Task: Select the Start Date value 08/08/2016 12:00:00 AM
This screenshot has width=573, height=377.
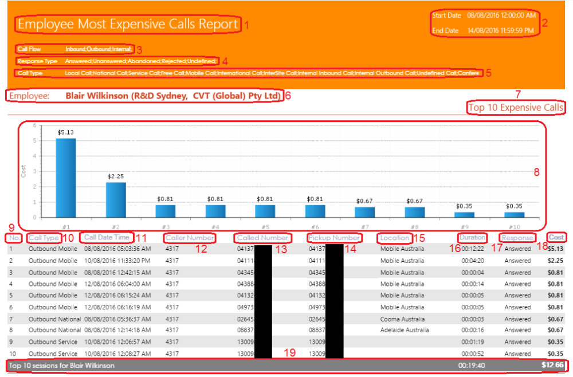Action: pyautogui.click(x=501, y=15)
